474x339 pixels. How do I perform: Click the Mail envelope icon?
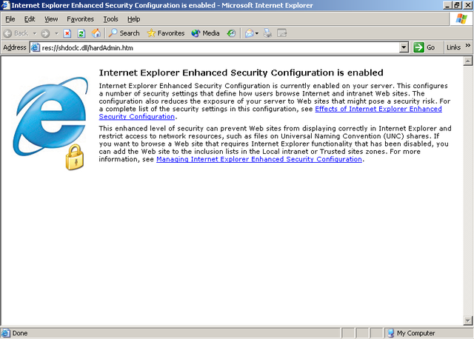(x=250, y=33)
